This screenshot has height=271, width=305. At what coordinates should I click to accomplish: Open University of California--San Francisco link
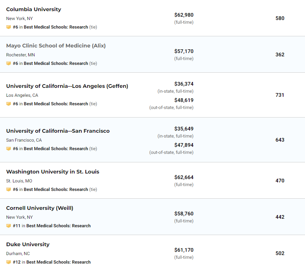coord(58,131)
